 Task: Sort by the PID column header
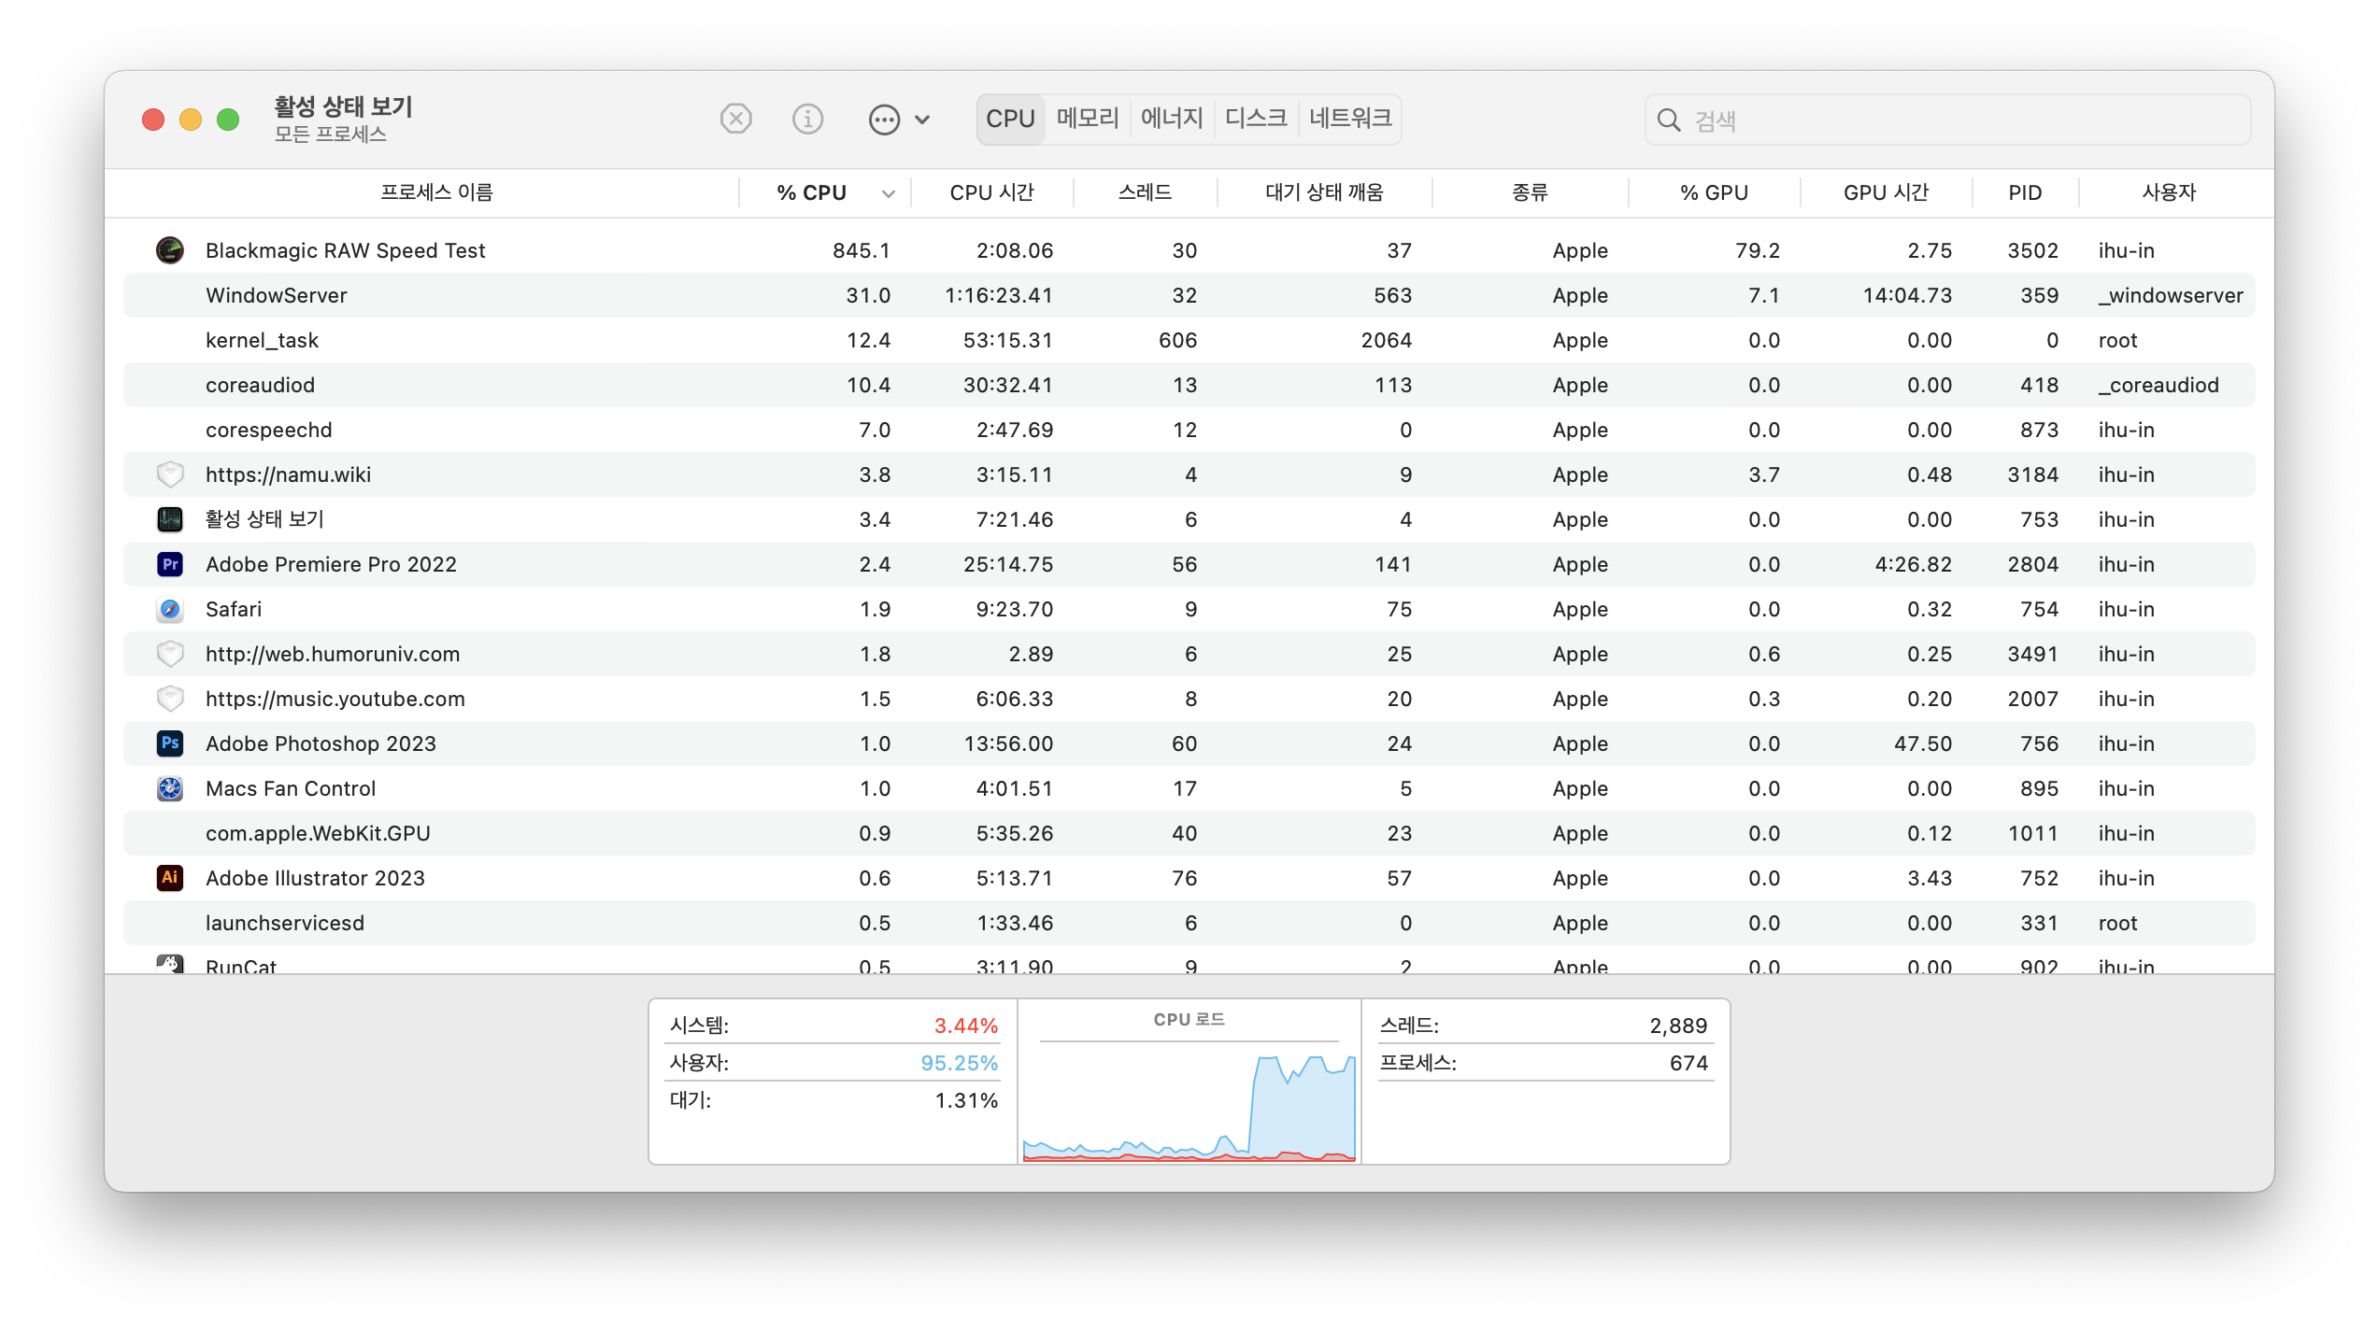[2025, 192]
